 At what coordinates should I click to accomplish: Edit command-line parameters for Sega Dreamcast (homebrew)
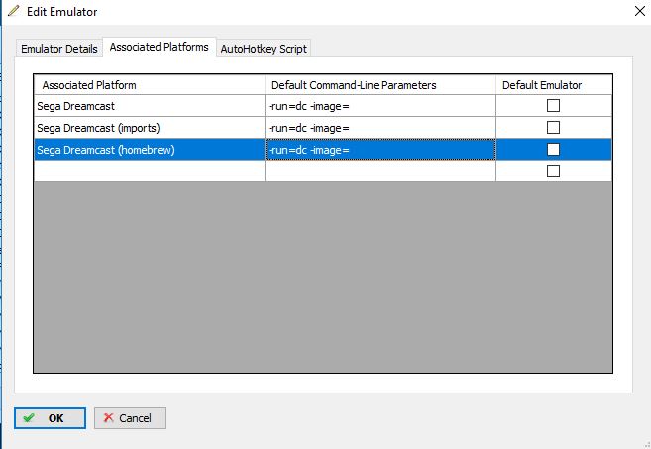(x=380, y=149)
